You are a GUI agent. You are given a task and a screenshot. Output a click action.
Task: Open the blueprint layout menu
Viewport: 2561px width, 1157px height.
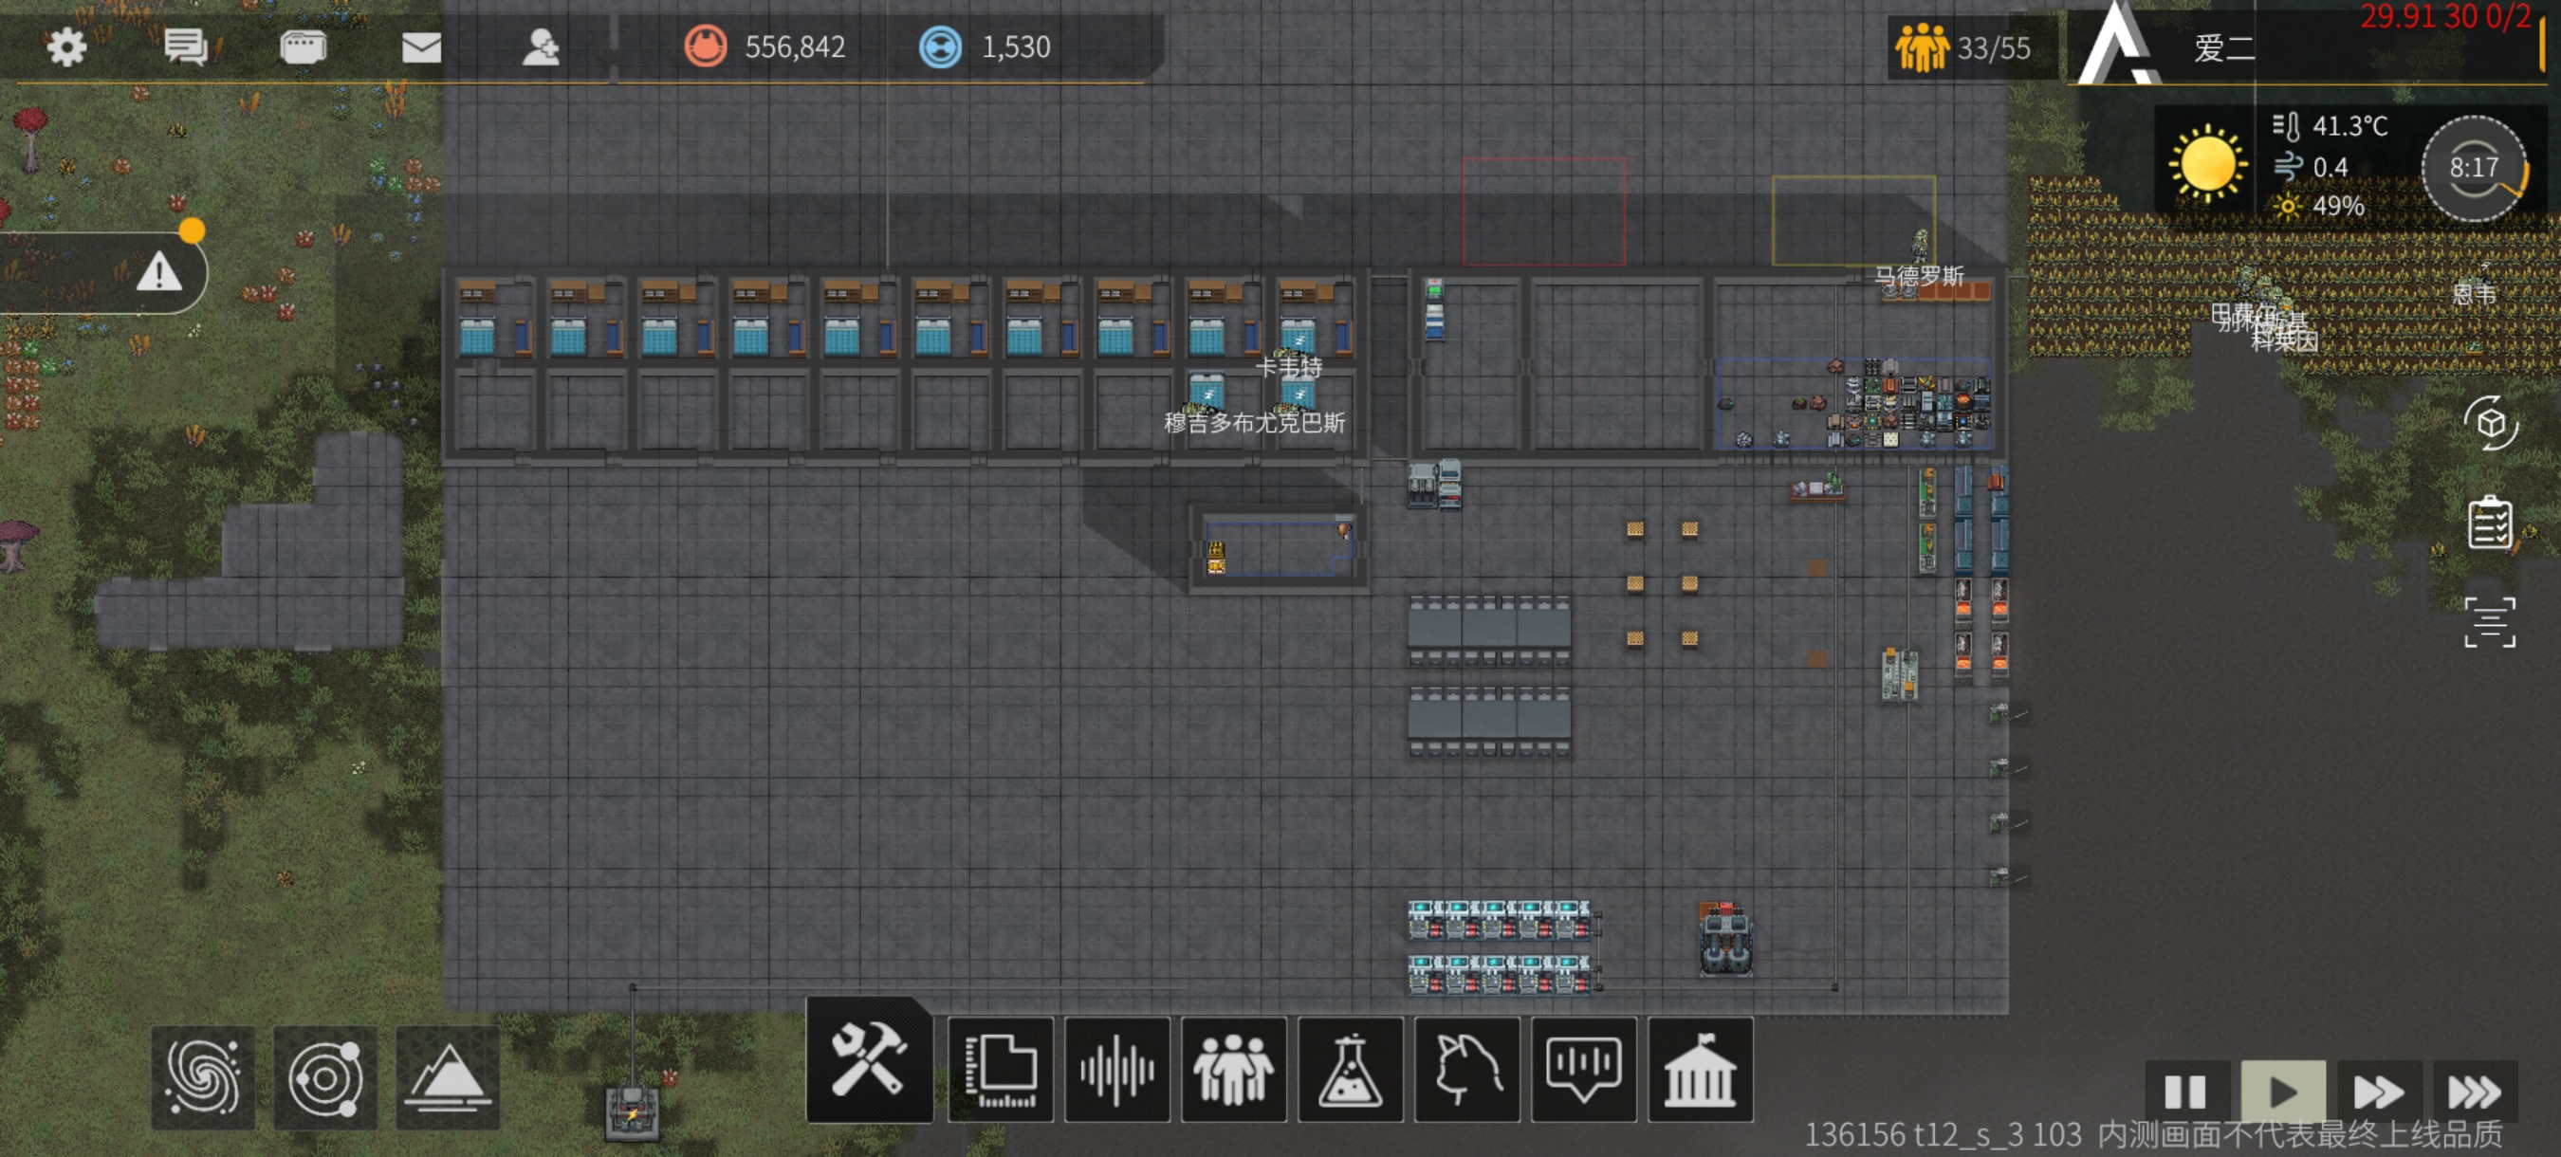pos(1000,1070)
